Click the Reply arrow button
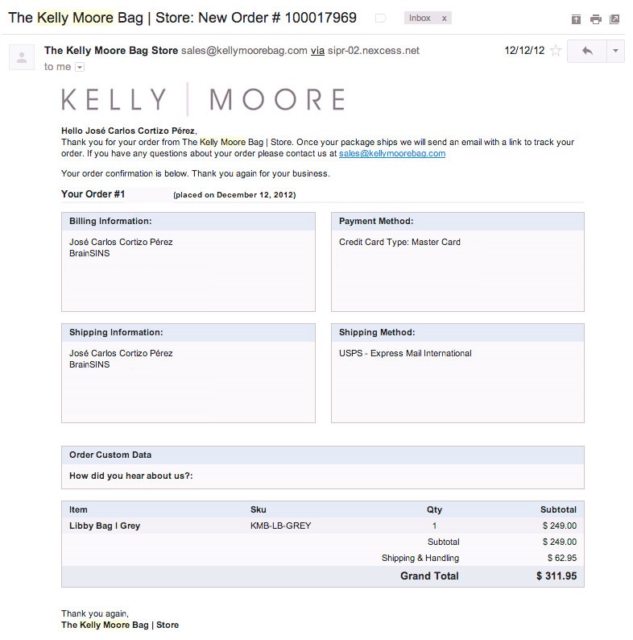 (x=587, y=51)
